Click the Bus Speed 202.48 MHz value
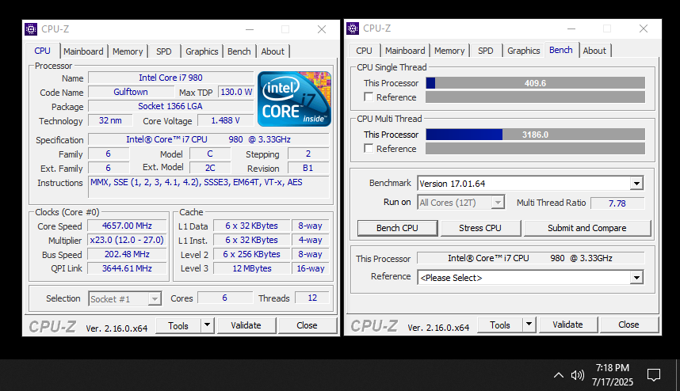The image size is (680, 391). [x=127, y=254]
